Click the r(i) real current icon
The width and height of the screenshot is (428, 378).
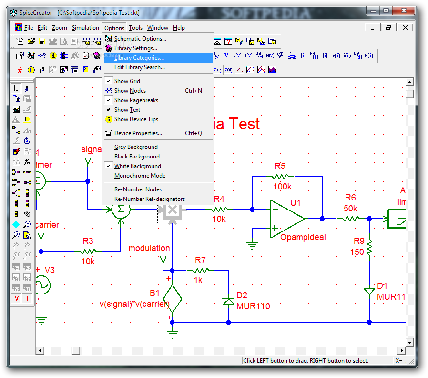coord(336,56)
